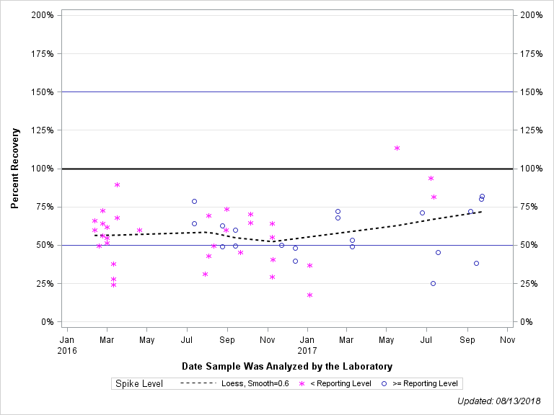Screen dimensions: 554x415
Task: Click the ">= Reporting Level" legend text
Action: (x=425, y=383)
